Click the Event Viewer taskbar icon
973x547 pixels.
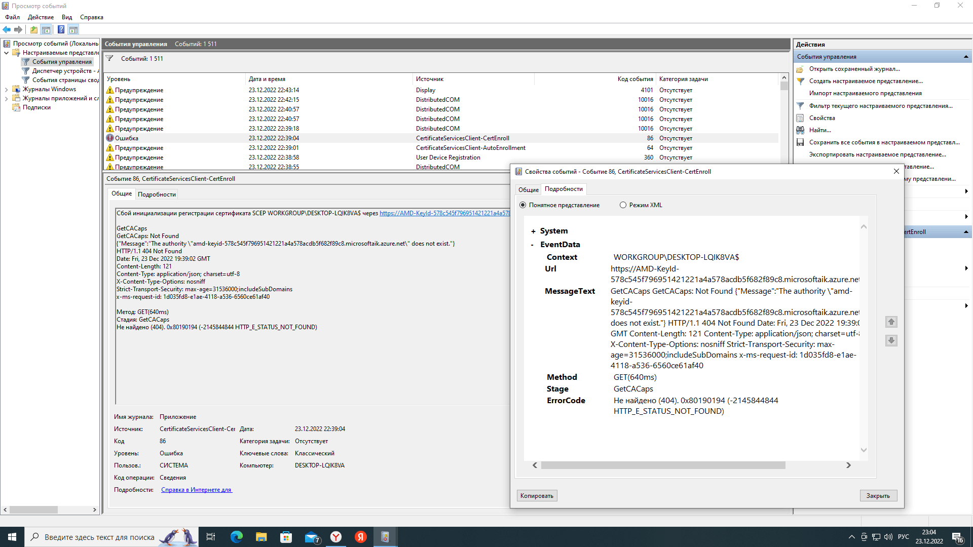[x=385, y=537]
